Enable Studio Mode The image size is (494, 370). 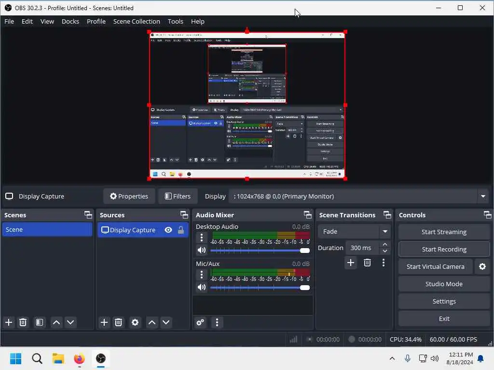tap(444, 284)
